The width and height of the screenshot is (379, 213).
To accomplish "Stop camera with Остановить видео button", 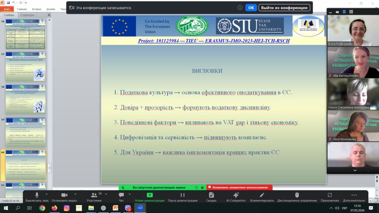I will tap(64, 197).
